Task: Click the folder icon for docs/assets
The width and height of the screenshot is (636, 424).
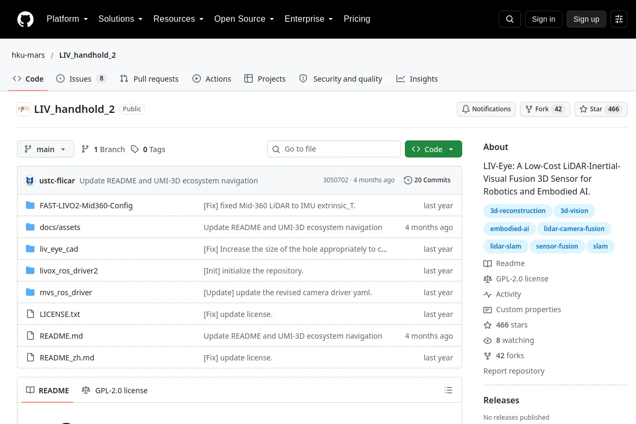Action: click(30, 227)
